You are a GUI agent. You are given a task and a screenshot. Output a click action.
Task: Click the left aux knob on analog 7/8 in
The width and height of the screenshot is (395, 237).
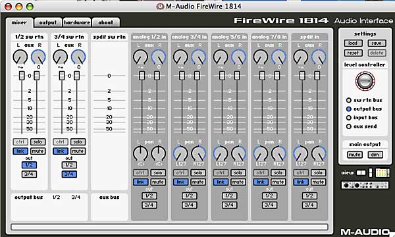[x=261, y=57]
